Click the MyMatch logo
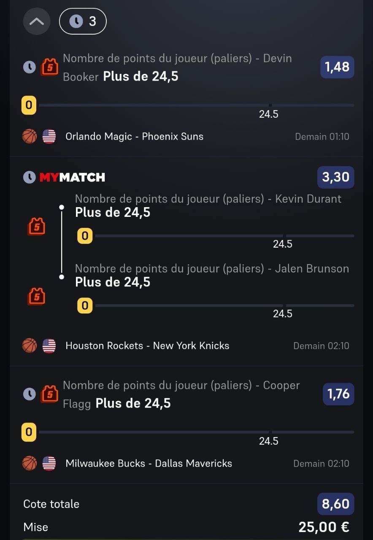Viewport: 373px width, 540px height. point(72,178)
